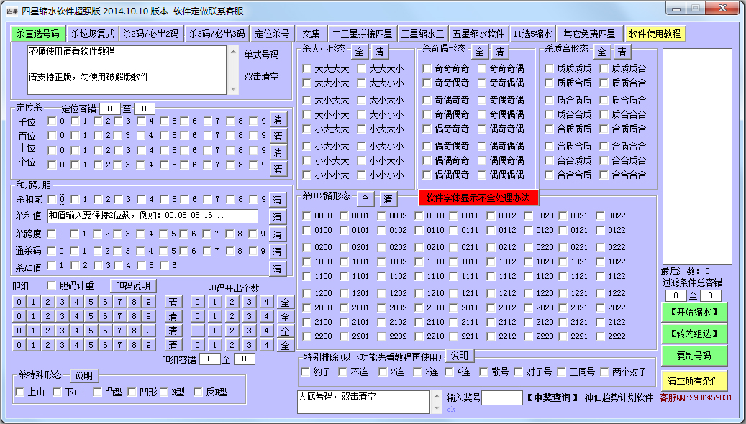Tick the 大大大大 checkbox

(x=307, y=69)
